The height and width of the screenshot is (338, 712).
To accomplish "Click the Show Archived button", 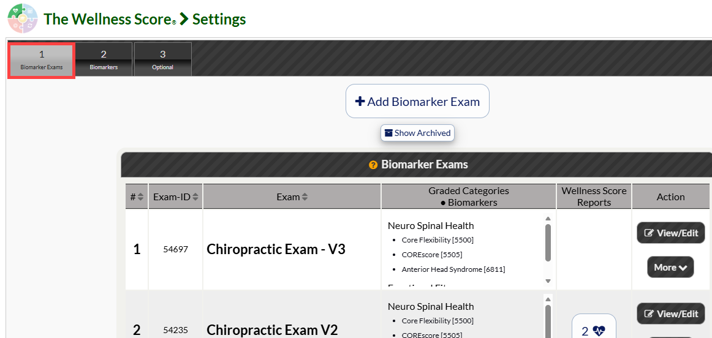I will pos(417,133).
